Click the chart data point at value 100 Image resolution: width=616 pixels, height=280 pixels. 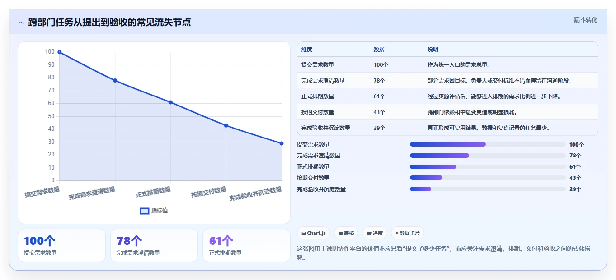coord(60,52)
